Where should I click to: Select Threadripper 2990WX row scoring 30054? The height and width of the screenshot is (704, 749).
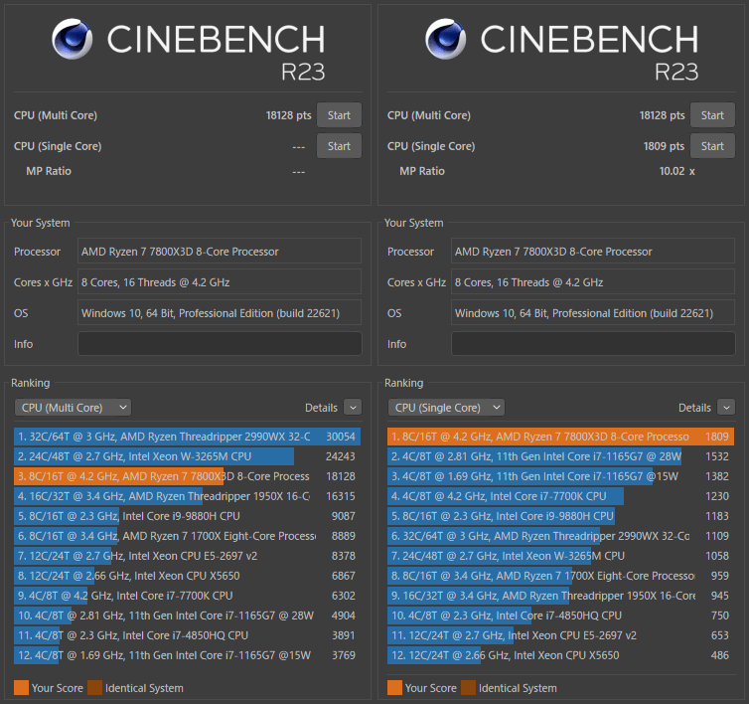pyautogui.click(x=187, y=437)
